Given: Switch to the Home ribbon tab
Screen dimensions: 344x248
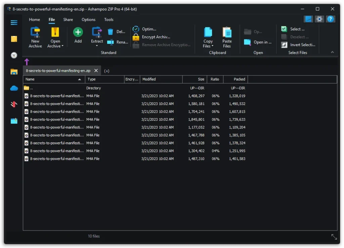Looking at the screenshot, I should [35, 20].
